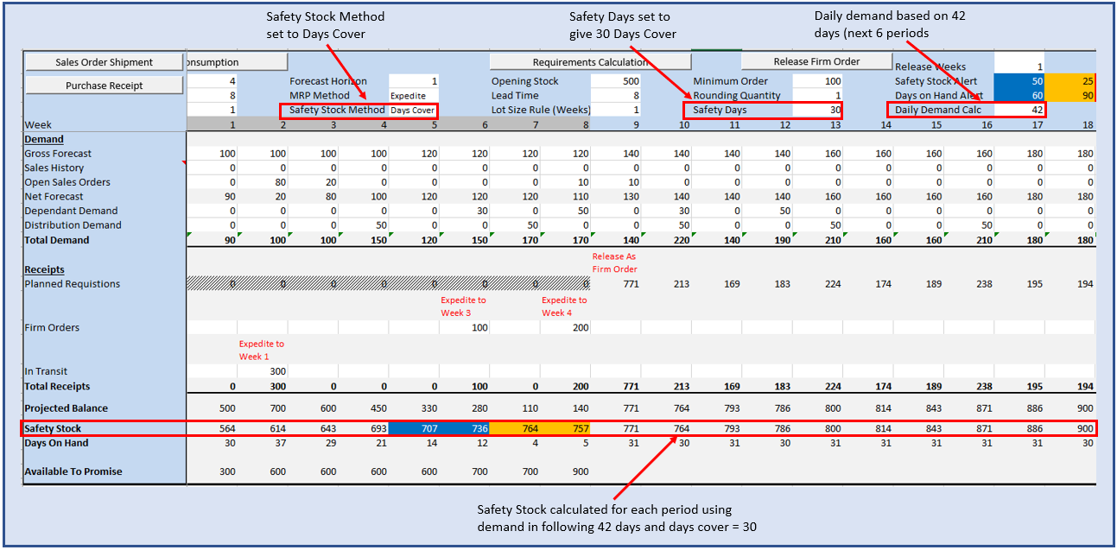The width and height of the screenshot is (1117, 550).
Task: Click the Available To Promise row label
Action: (73, 472)
